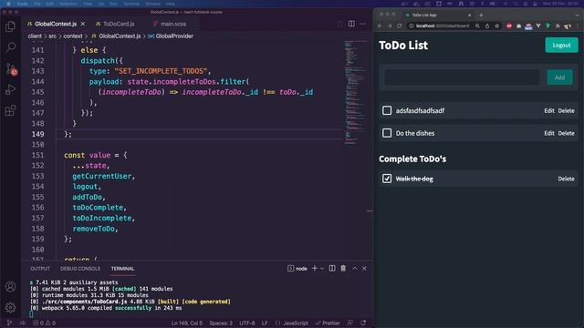Open the browser three-dot menu
The height and width of the screenshot is (328, 584).
pos(578,26)
